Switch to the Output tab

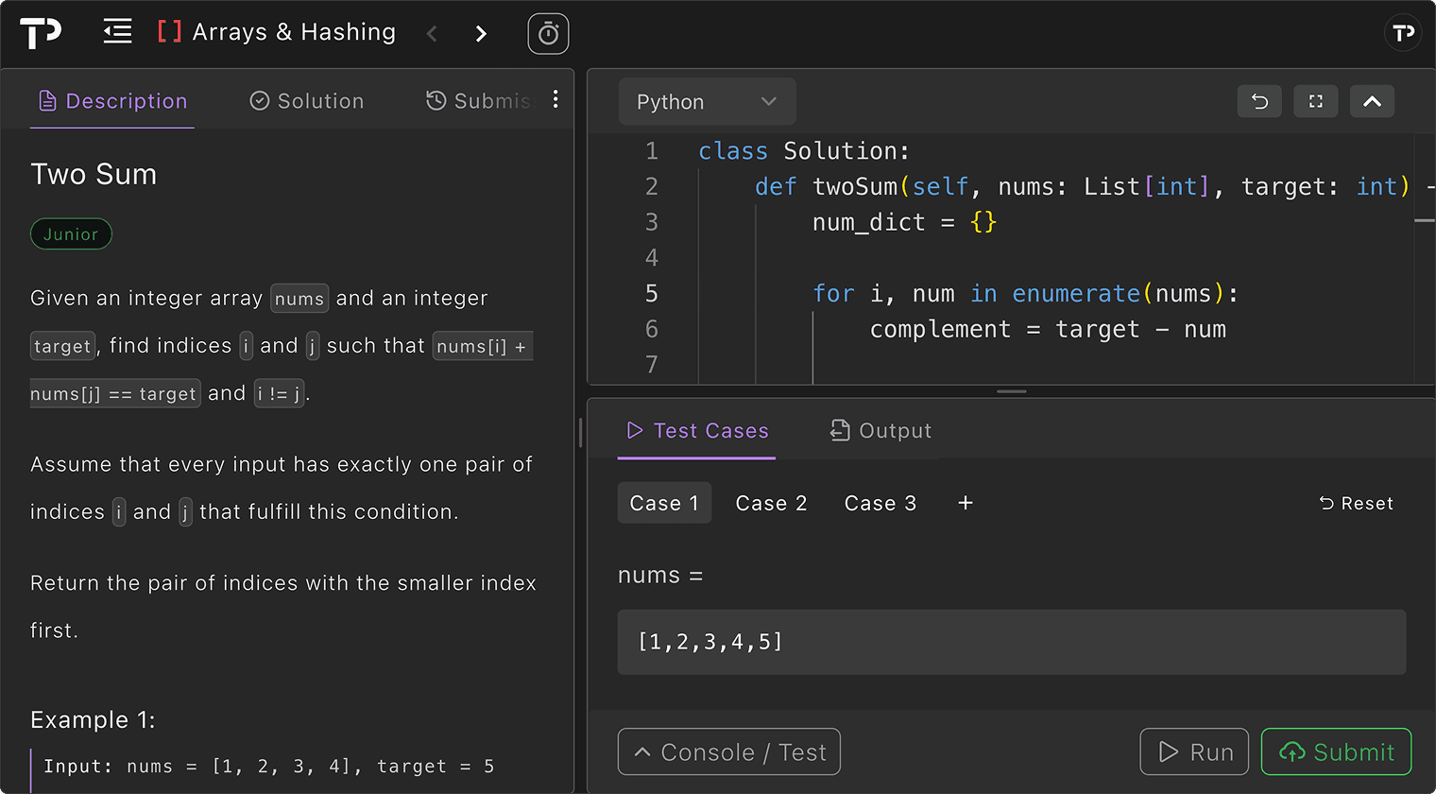click(x=880, y=431)
